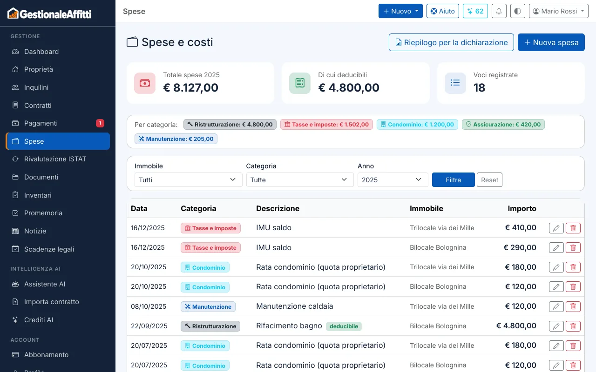596x372 pixels.
Task: Edit the € 410,00 IMU saldo expense
Action: click(556, 228)
